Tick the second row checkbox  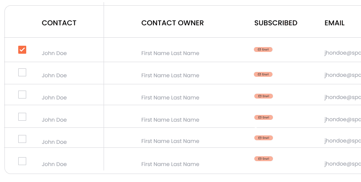coord(22,72)
